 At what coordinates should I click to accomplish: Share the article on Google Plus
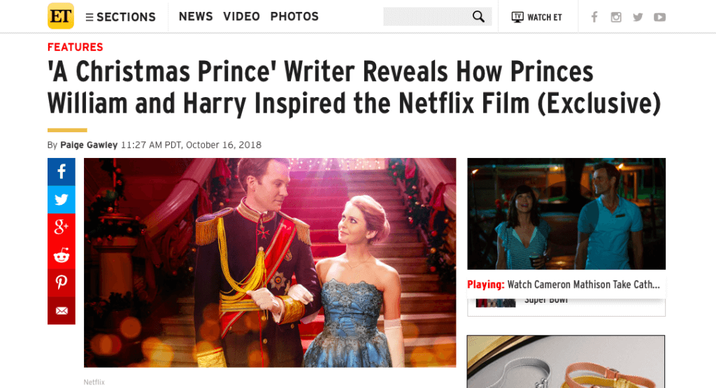pyautogui.click(x=62, y=227)
